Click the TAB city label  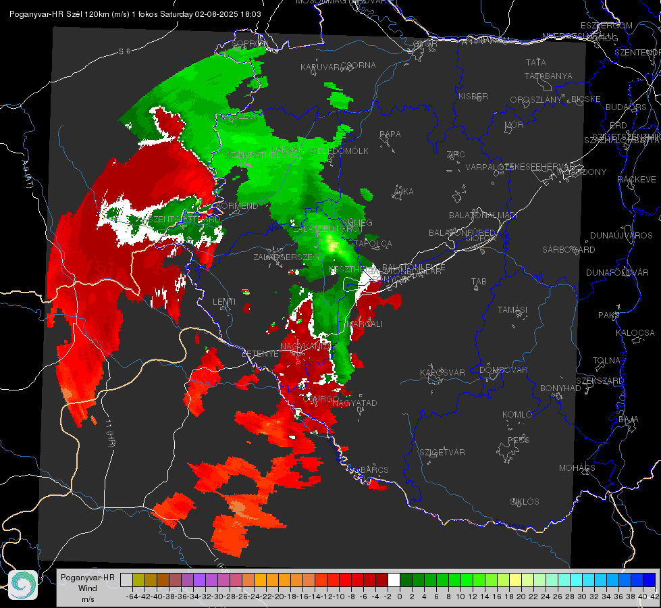click(x=479, y=282)
